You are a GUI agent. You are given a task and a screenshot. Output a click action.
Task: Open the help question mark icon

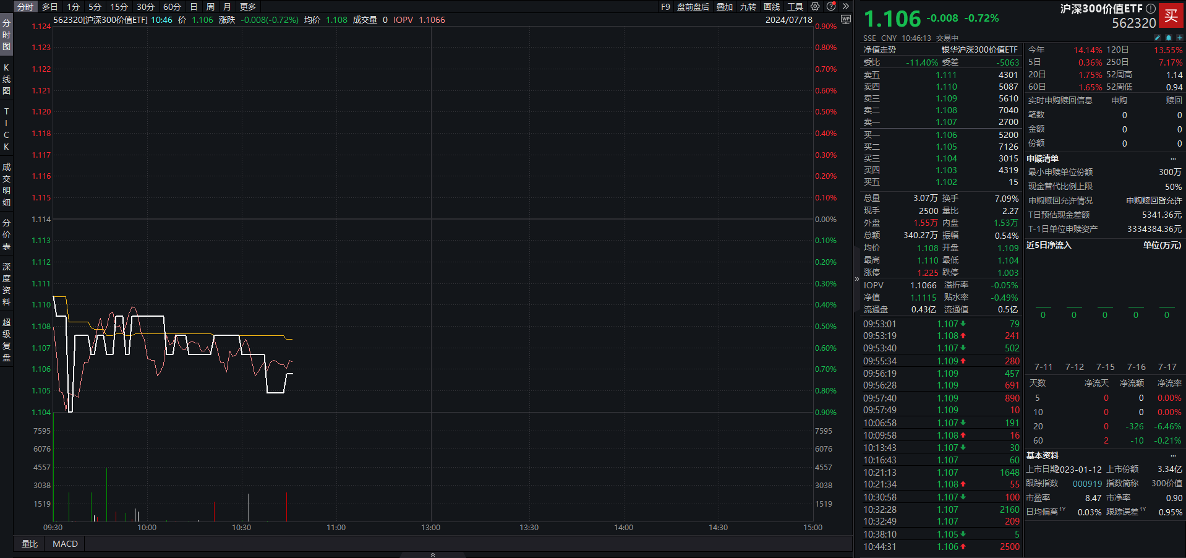(x=831, y=6)
